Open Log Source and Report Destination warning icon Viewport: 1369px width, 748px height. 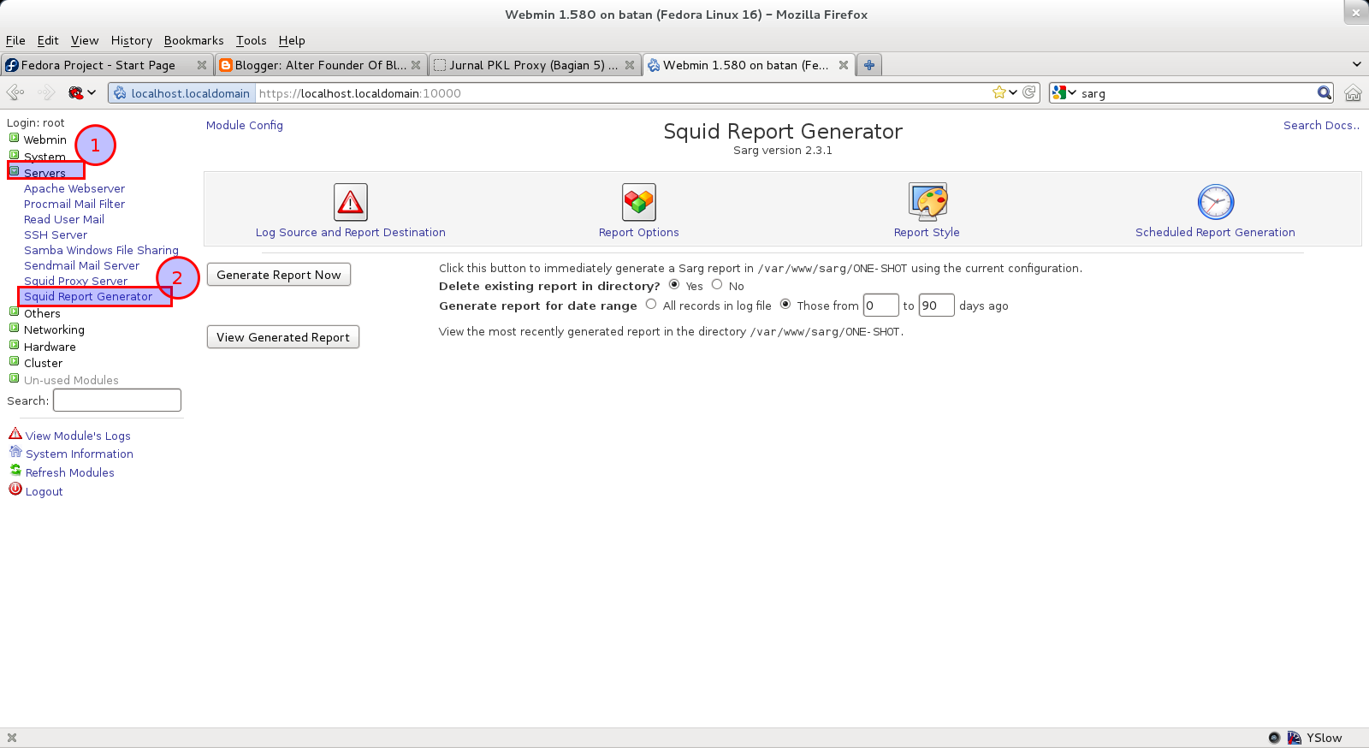pyautogui.click(x=351, y=202)
